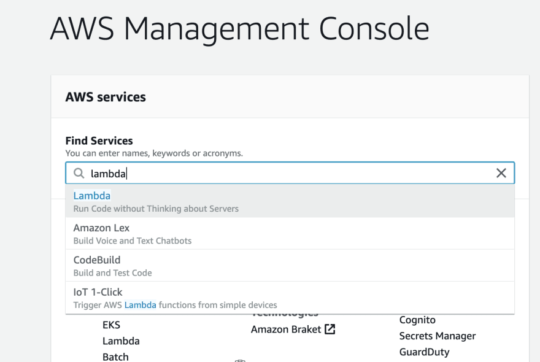Click 'You can enter names, keywords or acronyms.' text
The width and height of the screenshot is (540, 362).
(154, 153)
